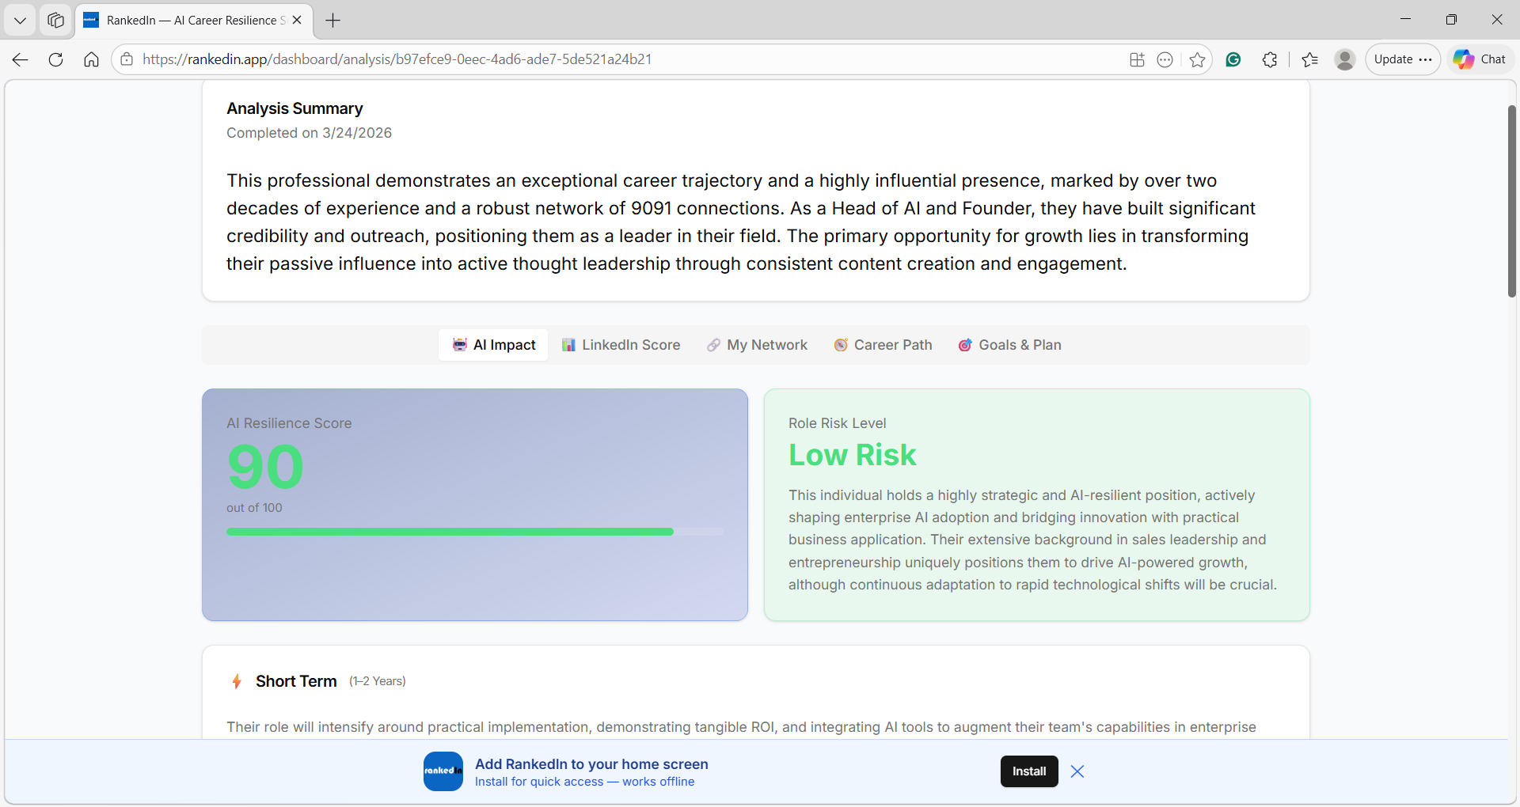The height and width of the screenshot is (807, 1520).
Task: Go back to the previous page
Action: (x=20, y=59)
